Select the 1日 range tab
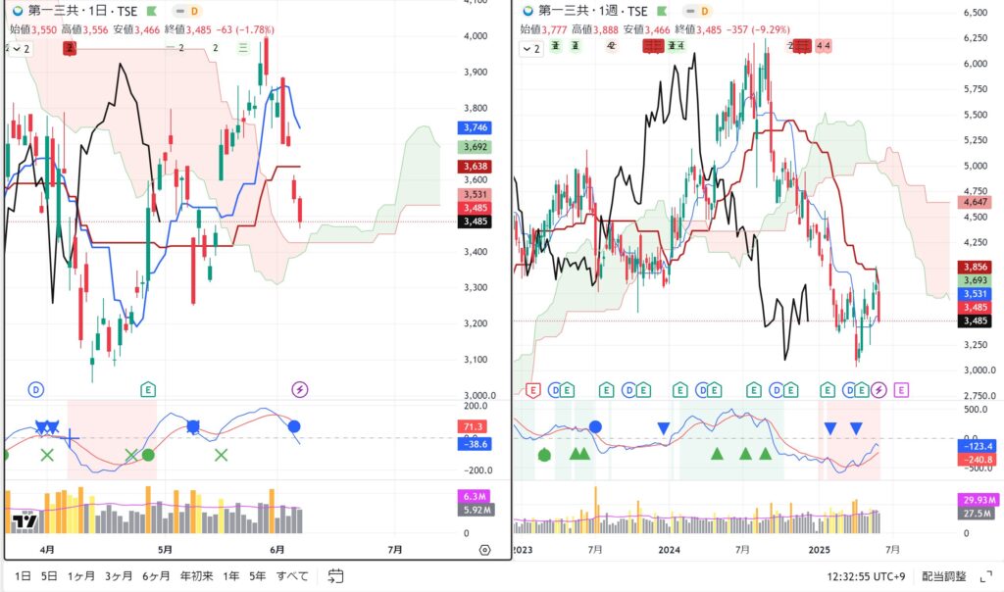1004x592 pixels. click(x=23, y=576)
